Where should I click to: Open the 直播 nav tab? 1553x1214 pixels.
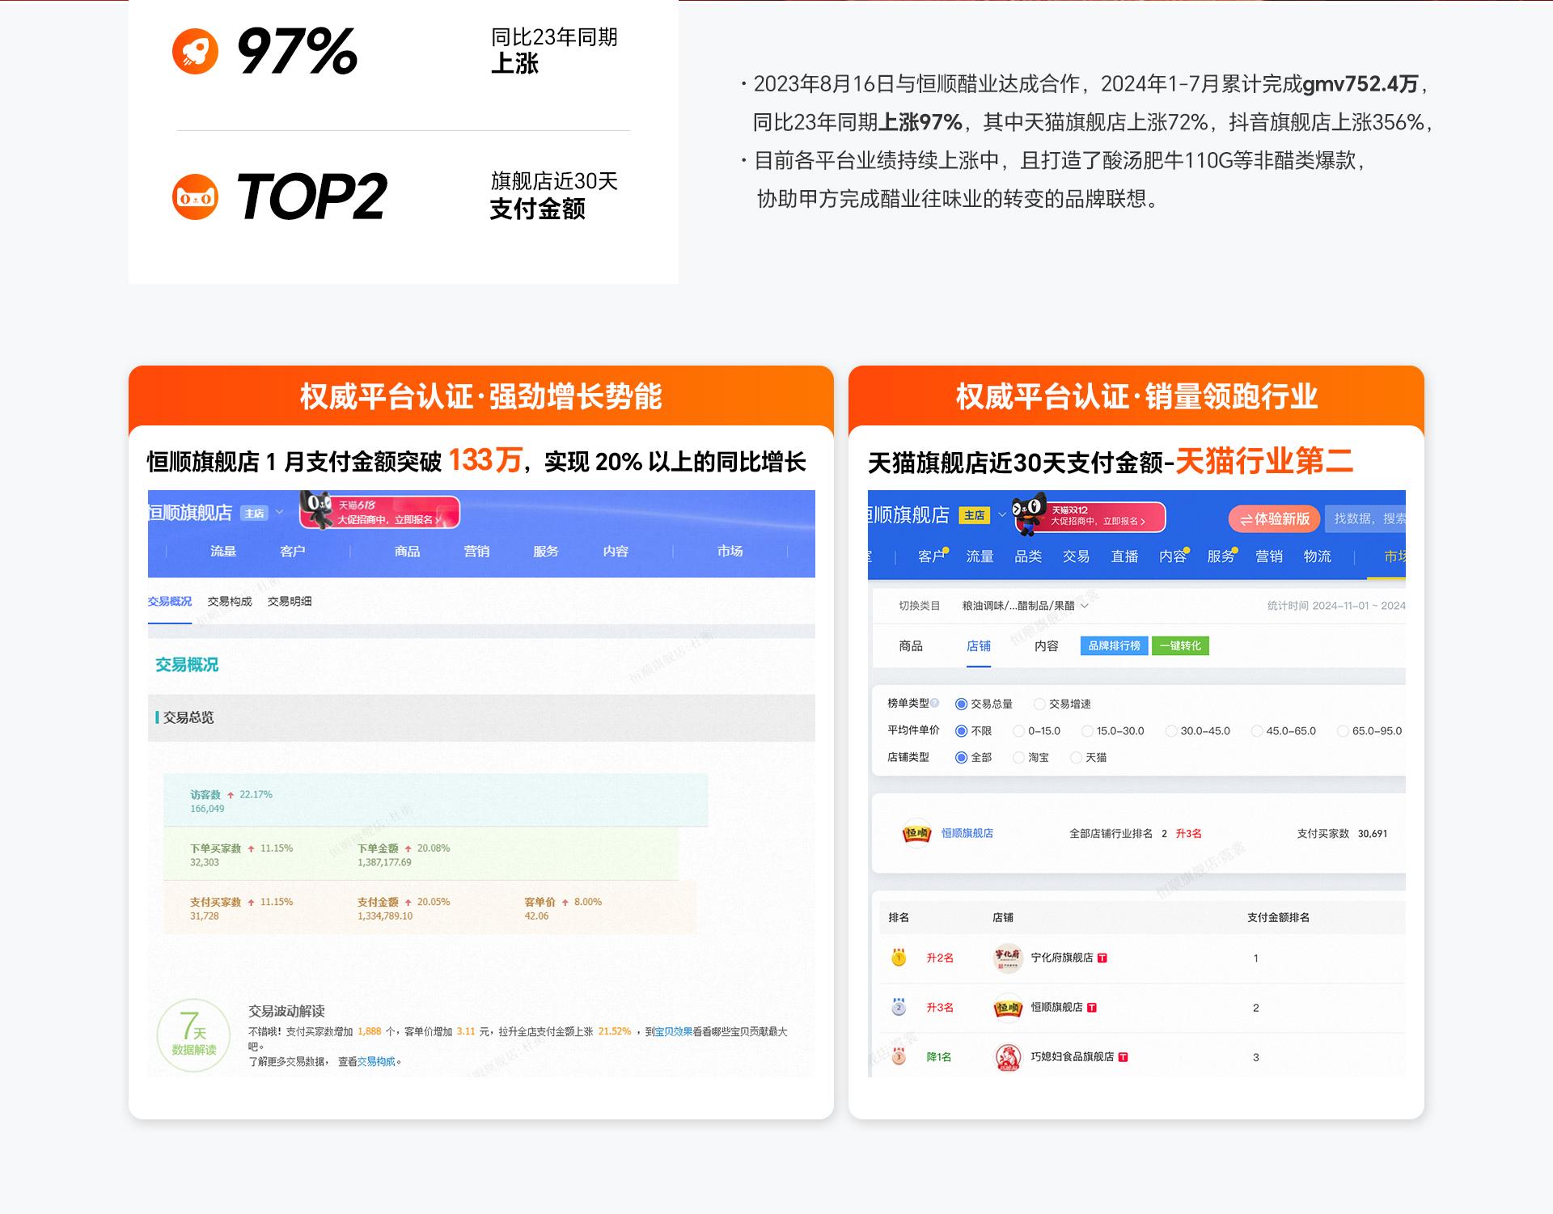(1124, 556)
